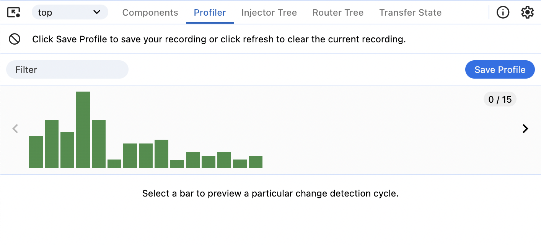Open the Transfer State tab
This screenshot has width=541, height=245.
(x=410, y=12)
